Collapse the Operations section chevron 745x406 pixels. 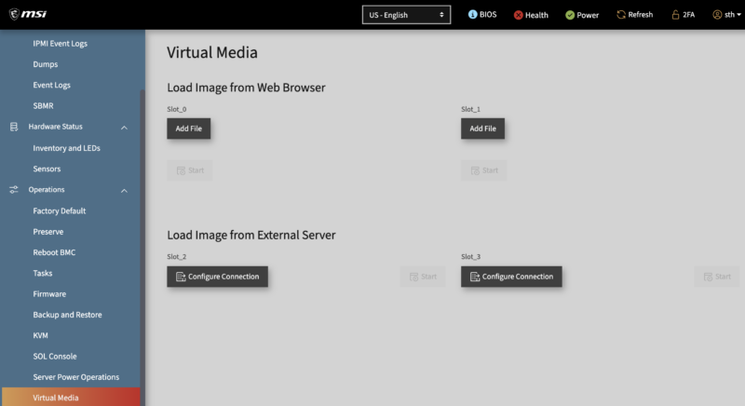click(x=124, y=190)
